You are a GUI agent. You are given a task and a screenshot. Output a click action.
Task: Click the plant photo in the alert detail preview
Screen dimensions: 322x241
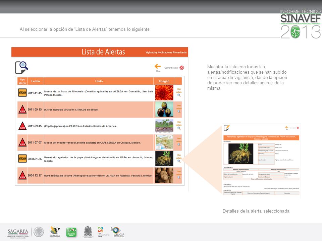[241, 154]
